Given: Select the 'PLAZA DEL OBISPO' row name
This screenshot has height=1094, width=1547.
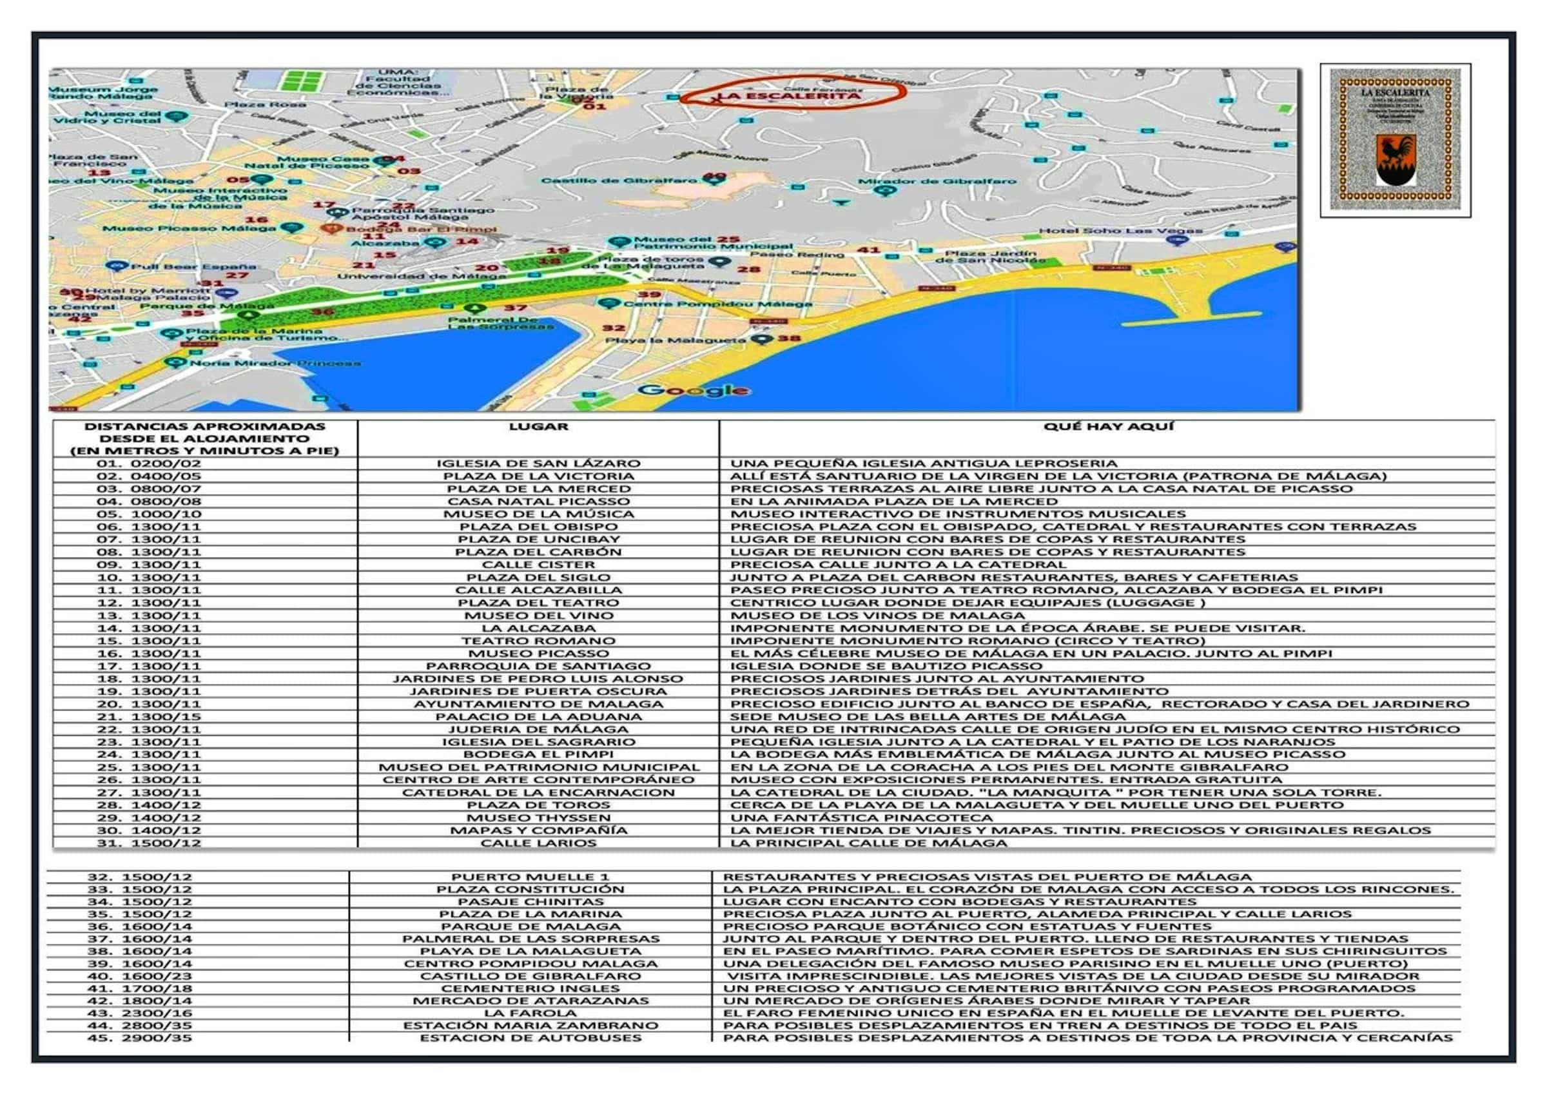Looking at the screenshot, I should point(538,527).
